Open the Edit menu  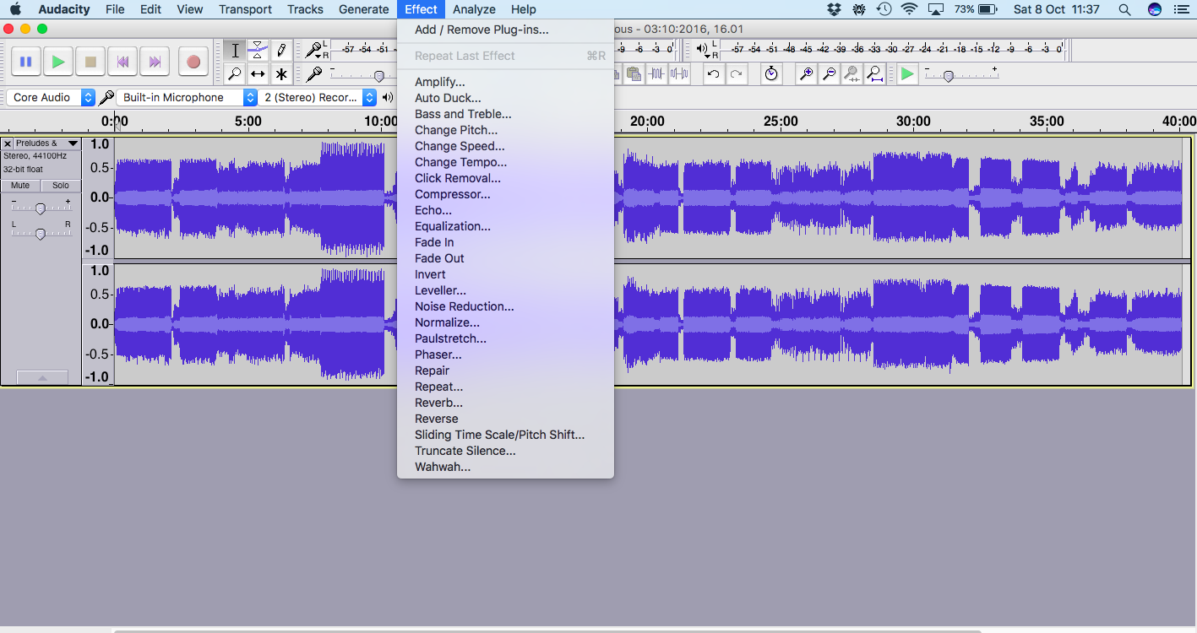point(150,9)
